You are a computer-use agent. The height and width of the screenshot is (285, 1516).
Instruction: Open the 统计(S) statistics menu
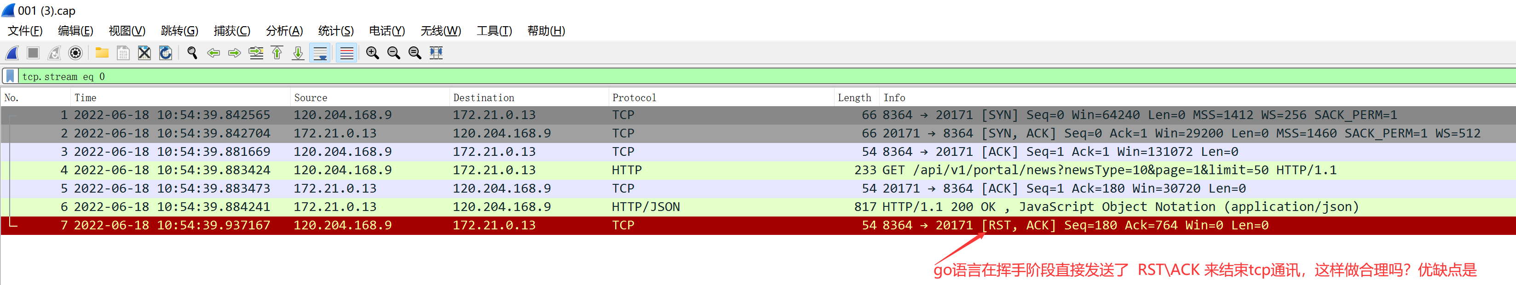(336, 30)
